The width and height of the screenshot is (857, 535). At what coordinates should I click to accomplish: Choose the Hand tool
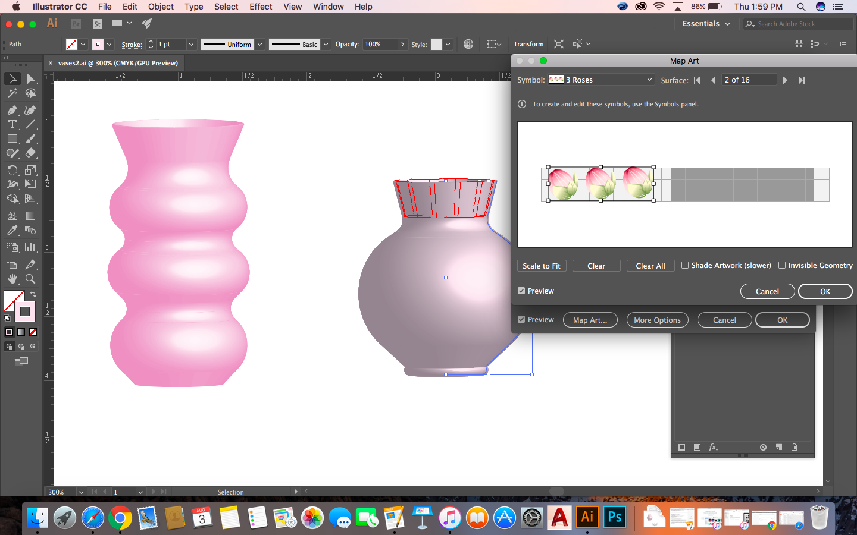point(12,279)
